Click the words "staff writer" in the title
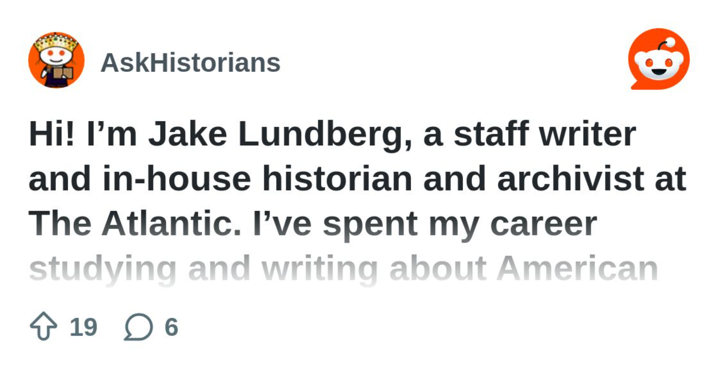The width and height of the screenshot is (718, 374). pyautogui.click(x=545, y=134)
